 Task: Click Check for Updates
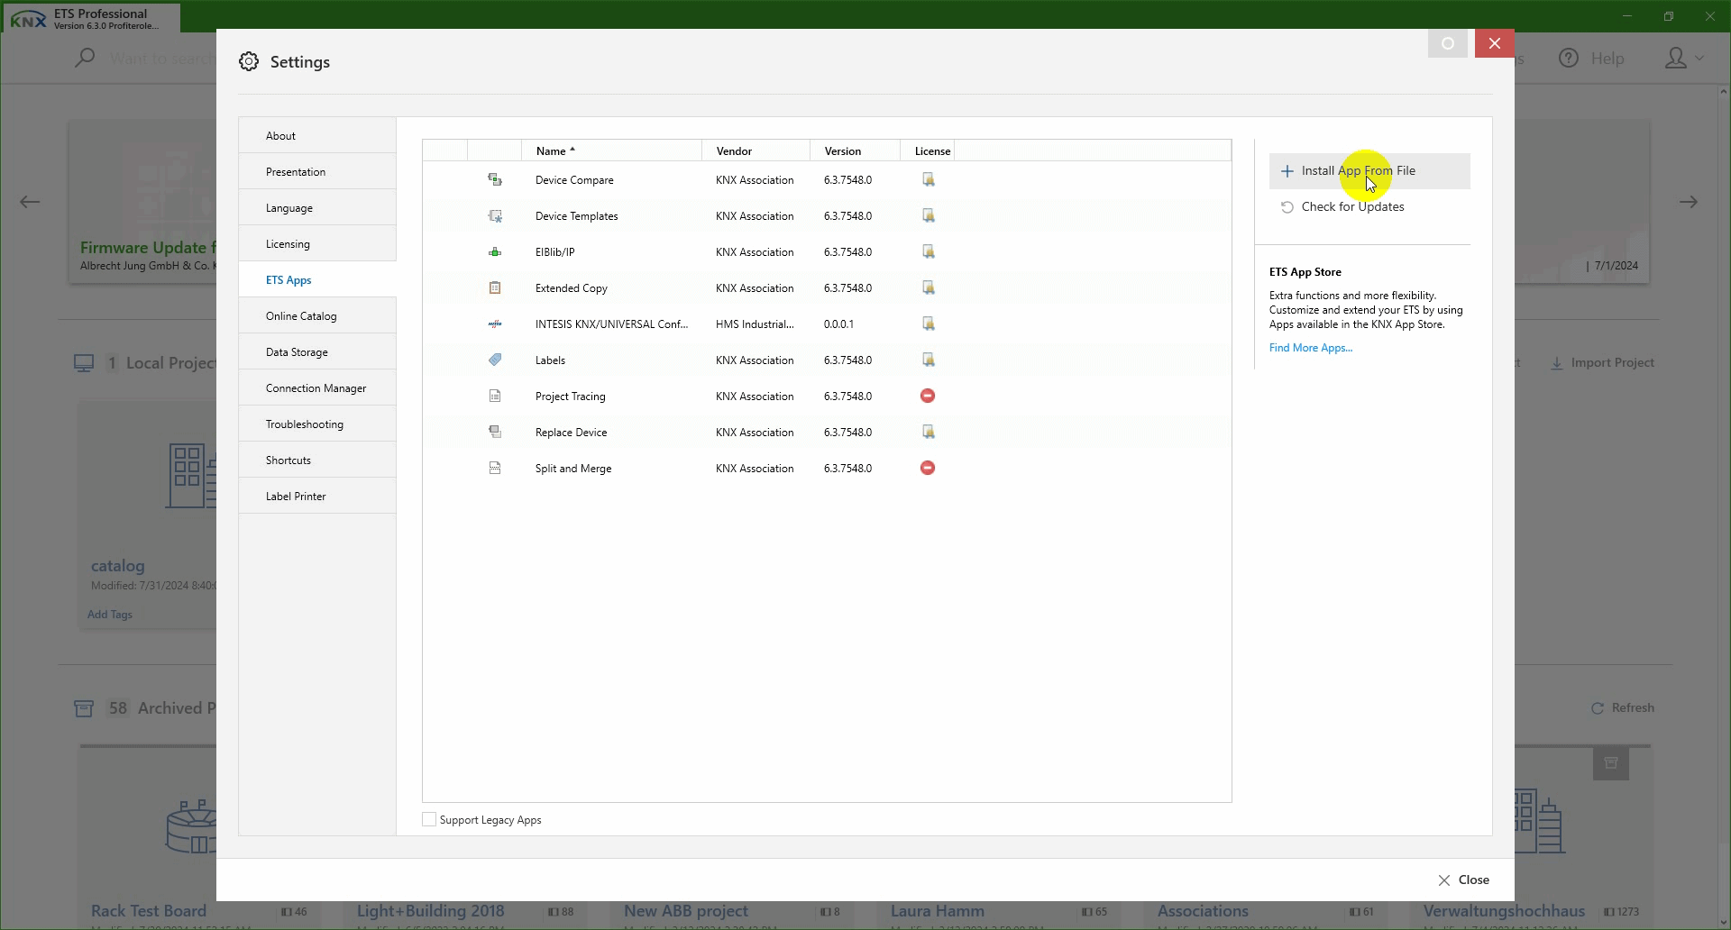pos(1352,207)
